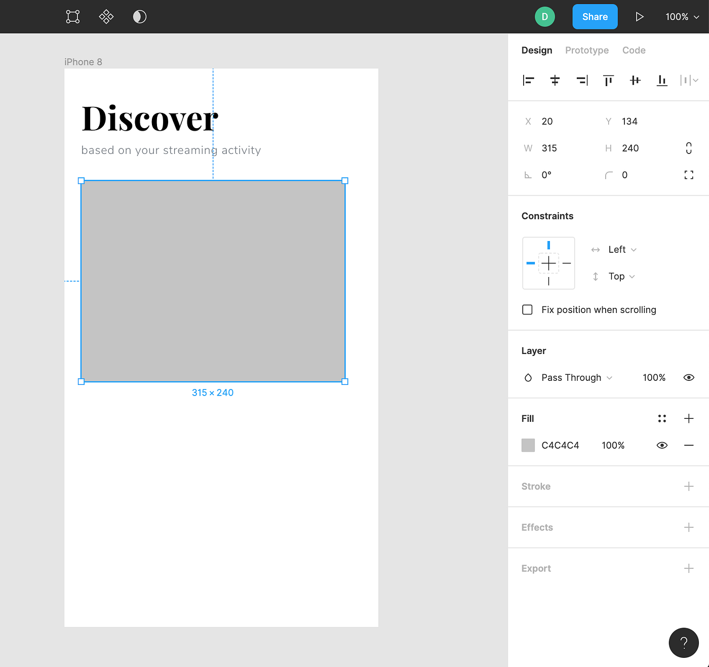Toggle layer visibility eye in Layer section
Screen dimensions: 709x667
[689, 377]
